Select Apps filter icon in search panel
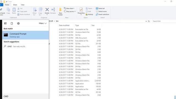 point(5,23)
